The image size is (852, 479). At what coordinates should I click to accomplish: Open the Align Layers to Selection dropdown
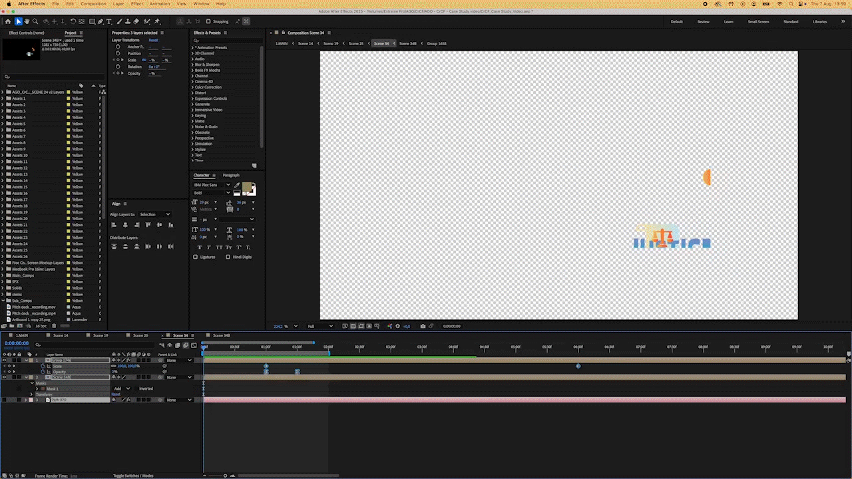(x=155, y=214)
